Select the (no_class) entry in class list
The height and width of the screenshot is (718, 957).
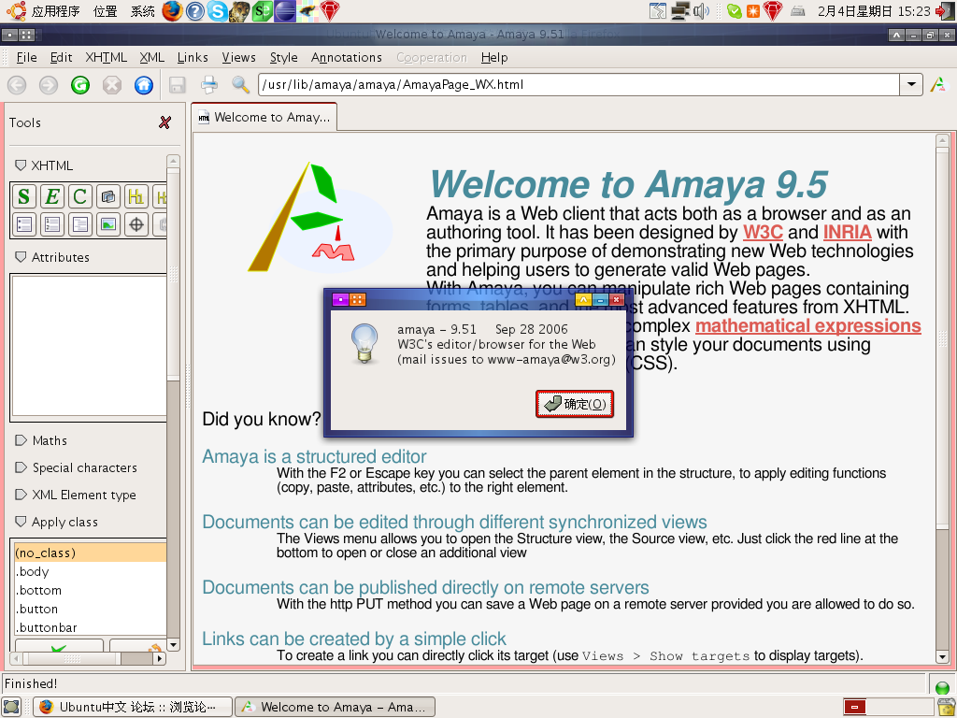click(91, 553)
